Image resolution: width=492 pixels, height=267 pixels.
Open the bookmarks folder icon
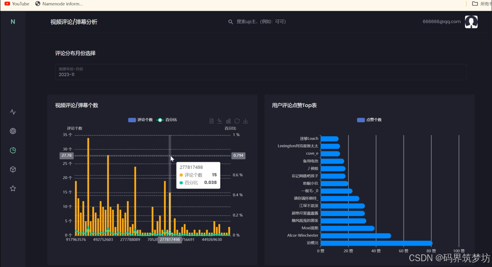(475, 4)
